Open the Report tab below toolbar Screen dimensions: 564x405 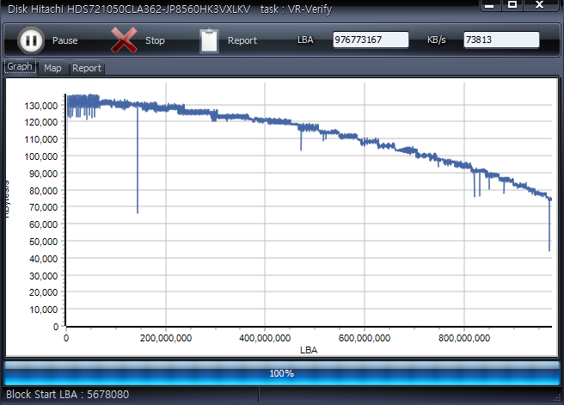click(87, 68)
